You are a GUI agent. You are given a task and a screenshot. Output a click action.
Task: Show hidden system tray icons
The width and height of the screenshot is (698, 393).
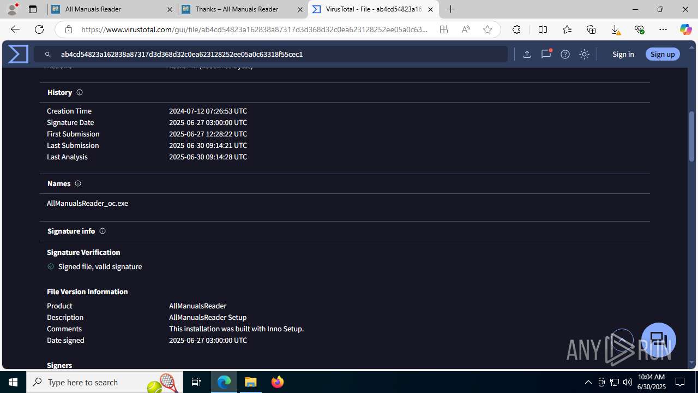point(588,382)
